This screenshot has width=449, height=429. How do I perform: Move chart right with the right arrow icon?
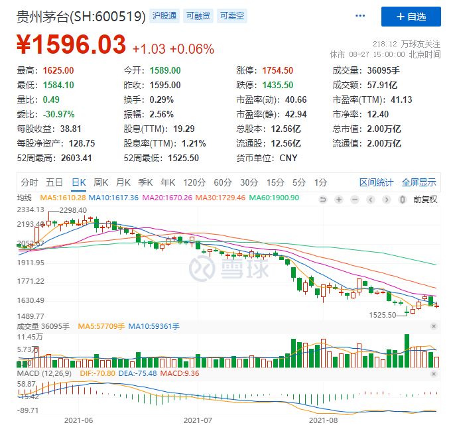(387, 200)
